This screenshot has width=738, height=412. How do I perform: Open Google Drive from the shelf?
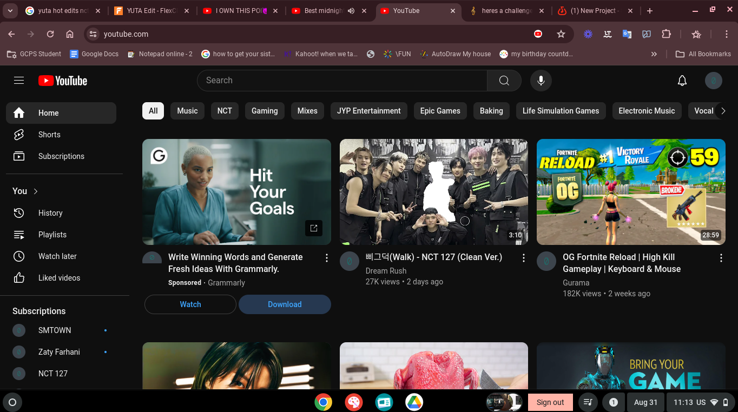(x=414, y=402)
